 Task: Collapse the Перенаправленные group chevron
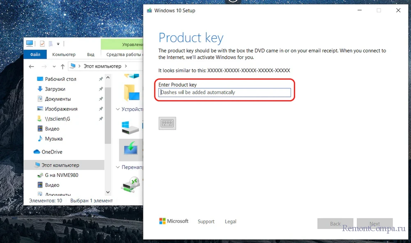(118, 167)
